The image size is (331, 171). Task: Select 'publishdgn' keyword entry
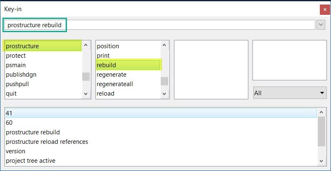pos(43,75)
